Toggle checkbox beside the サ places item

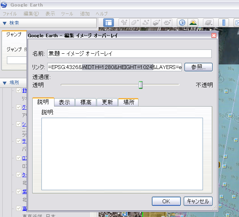[18, 141]
